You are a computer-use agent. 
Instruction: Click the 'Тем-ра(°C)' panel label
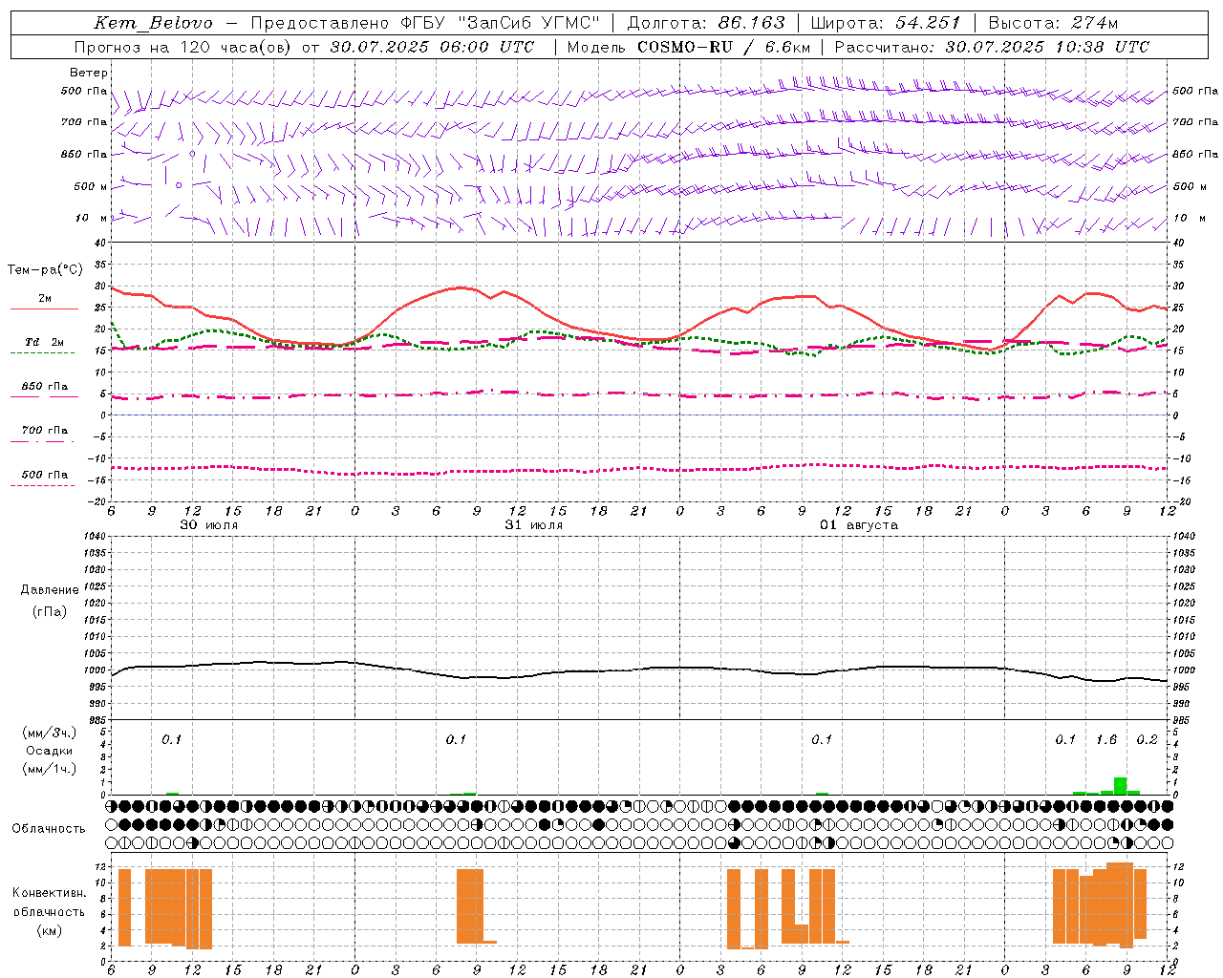pos(45,270)
